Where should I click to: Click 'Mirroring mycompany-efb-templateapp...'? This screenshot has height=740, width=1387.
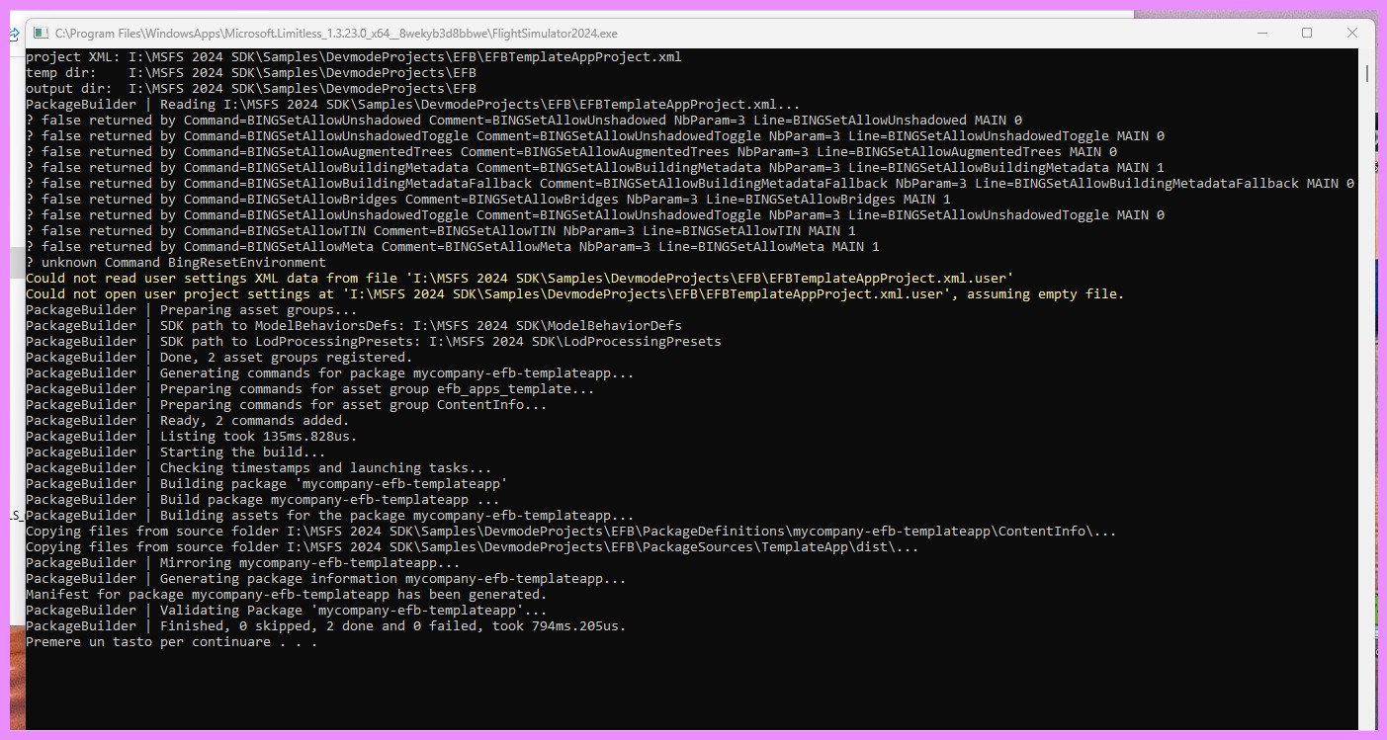(x=310, y=563)
